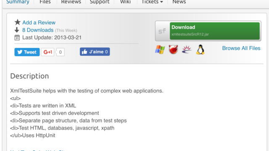Click the 'Last Update: 2013-03-21' text
Image resolution: width=269 pixels, height=151 pixels.
(52, 38)
